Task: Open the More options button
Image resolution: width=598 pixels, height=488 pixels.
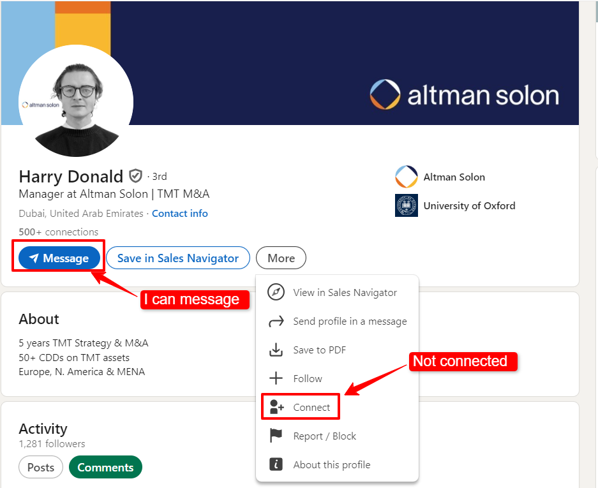Action: (x=281, y=258)
